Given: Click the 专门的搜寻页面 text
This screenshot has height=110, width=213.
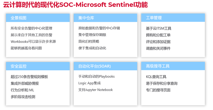Looking at the screenshot, I should (158, 90).
